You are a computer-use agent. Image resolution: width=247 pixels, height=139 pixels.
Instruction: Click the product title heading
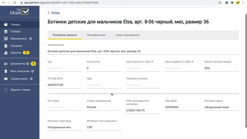pyautogui.click(x=128, y=22)
